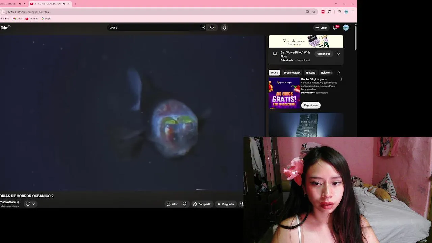The width and height of the screenshot is (432, 243).
Task: Expand the Wispr Flow ad chevron
Action: pyautogui.click(x=338, y=54)
